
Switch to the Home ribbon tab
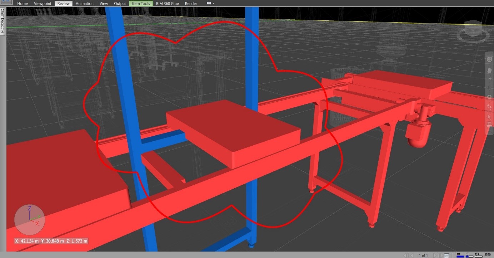pyautogui.click(x=23, y=4)
